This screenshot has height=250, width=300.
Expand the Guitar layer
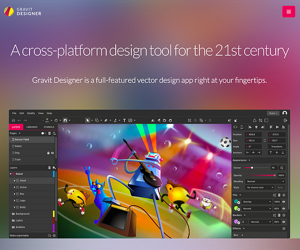coord(14,187)
